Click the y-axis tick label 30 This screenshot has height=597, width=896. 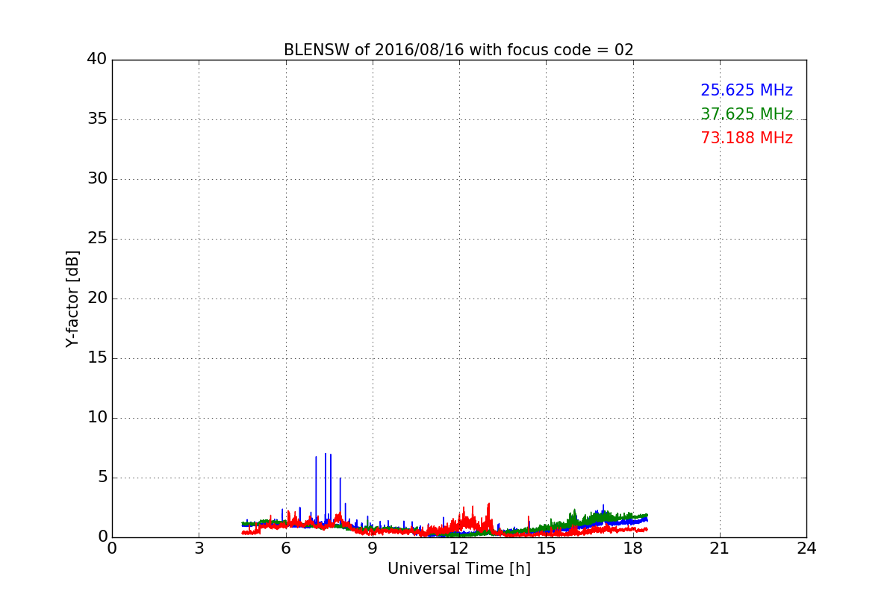point(97,179)
